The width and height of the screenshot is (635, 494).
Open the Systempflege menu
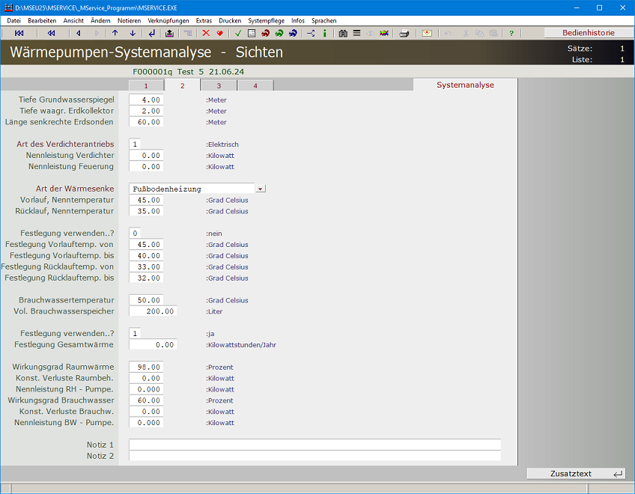(268, 21)
